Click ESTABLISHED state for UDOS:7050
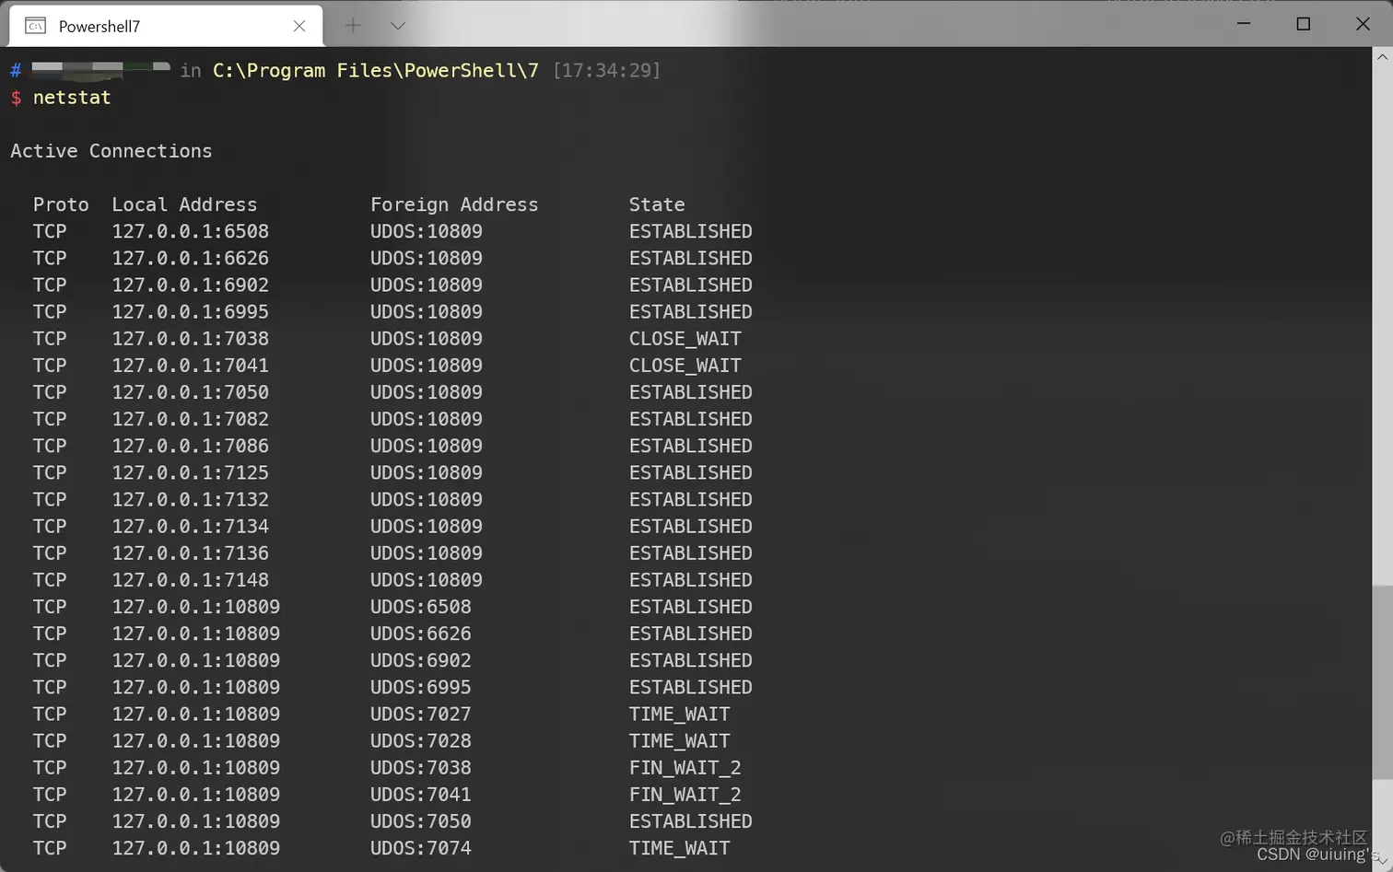Screen dimensions: 1393x872 (x=691, y=821)
